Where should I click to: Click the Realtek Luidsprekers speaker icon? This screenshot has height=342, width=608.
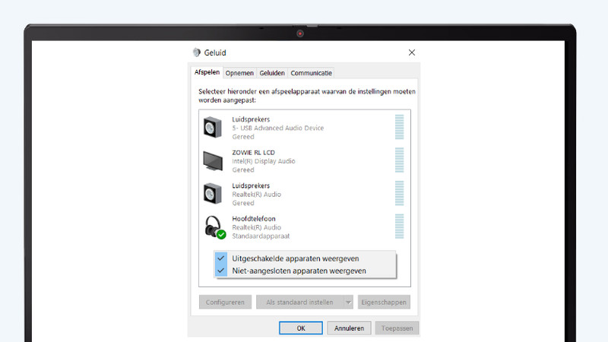click(213, 194)
